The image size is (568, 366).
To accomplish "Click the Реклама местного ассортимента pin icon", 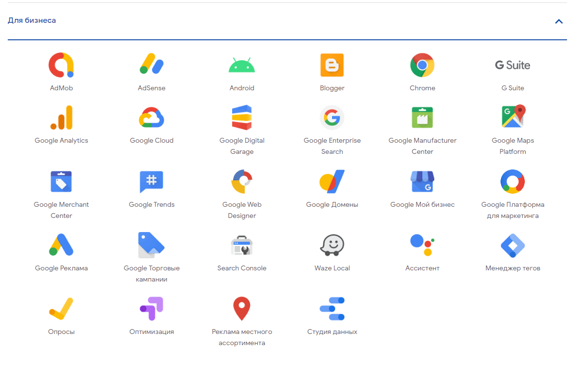I will [x=242, y=309].
